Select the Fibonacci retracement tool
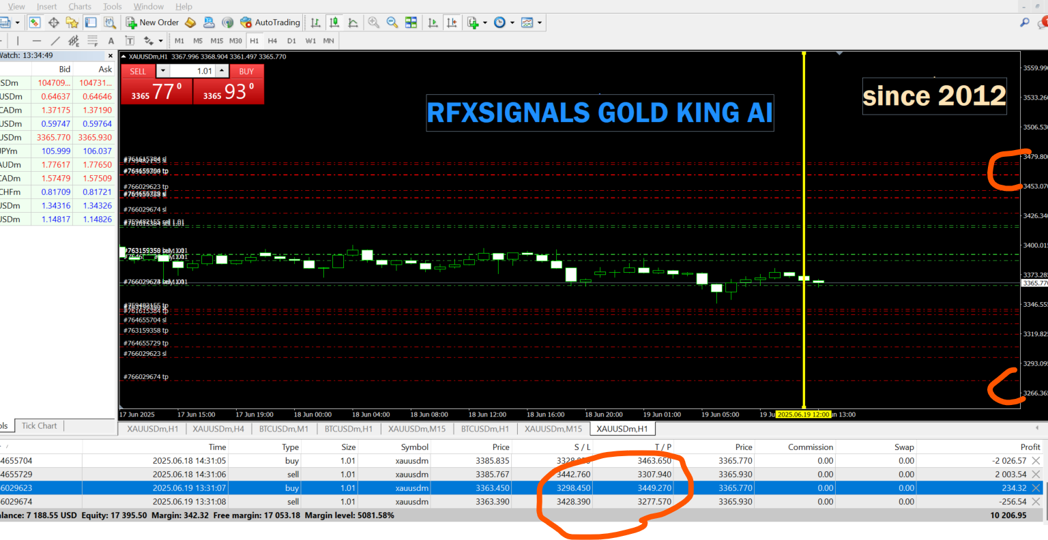This screenshot has width=1048, height=540. [92, 41]
